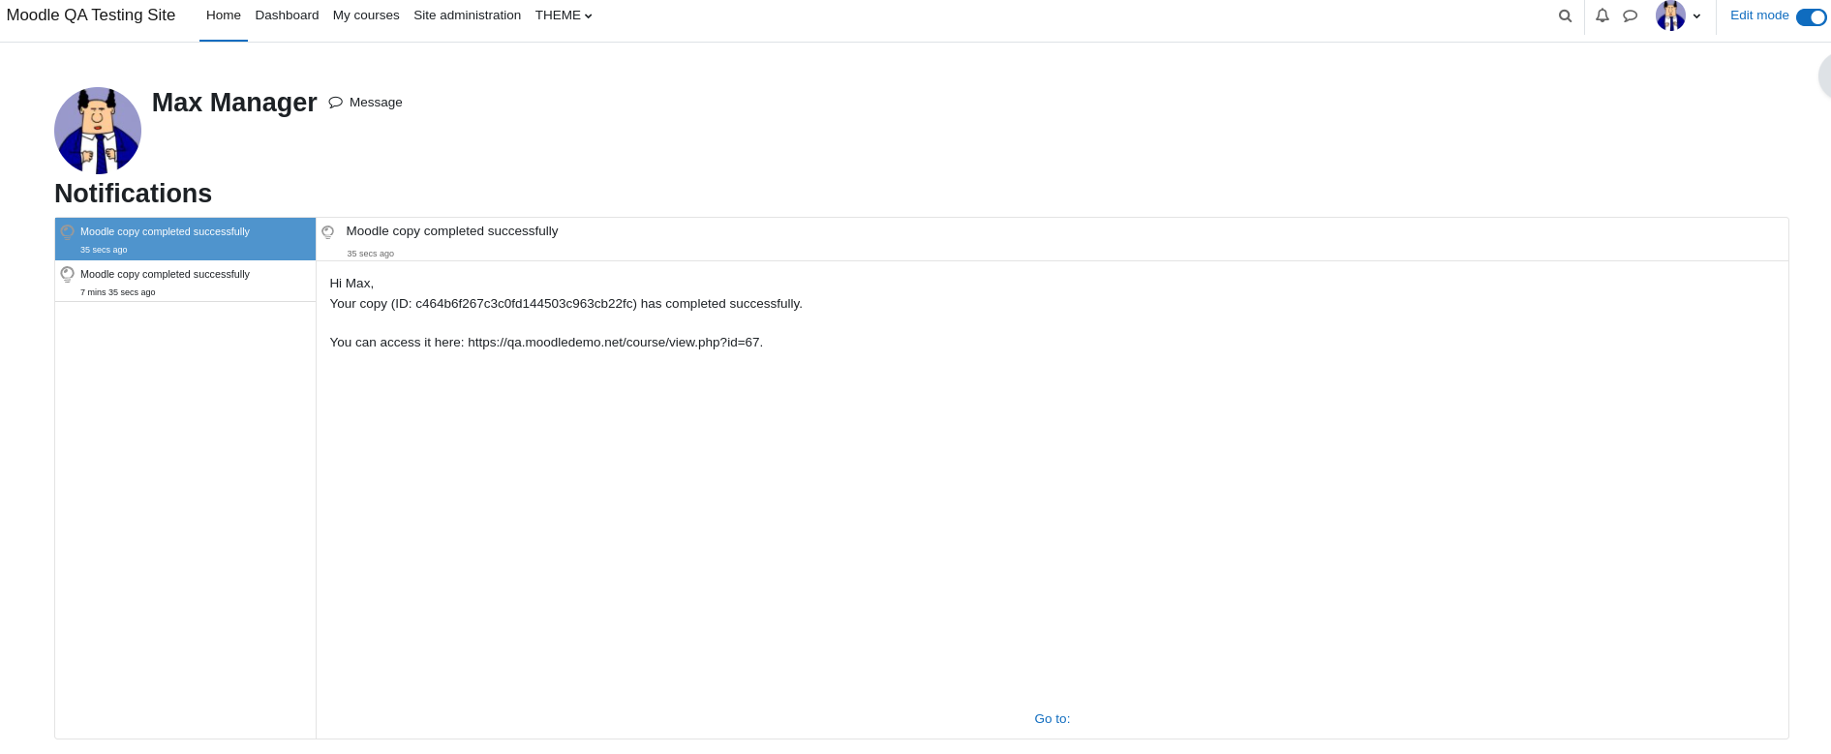Click the speech bubble icon beside Message

tap(336, 103)
